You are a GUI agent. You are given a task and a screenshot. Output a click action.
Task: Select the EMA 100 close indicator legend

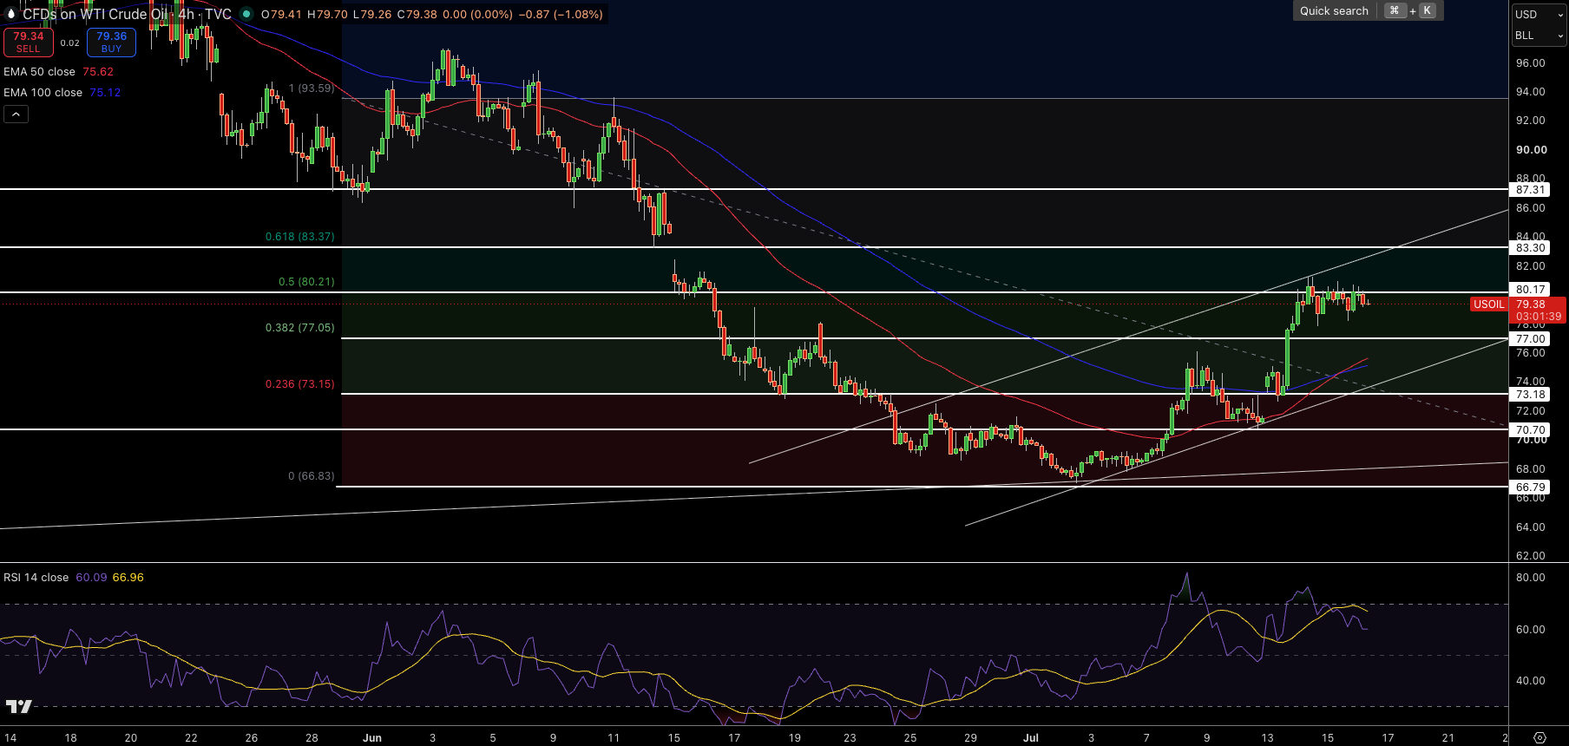[x=43, y=93]
